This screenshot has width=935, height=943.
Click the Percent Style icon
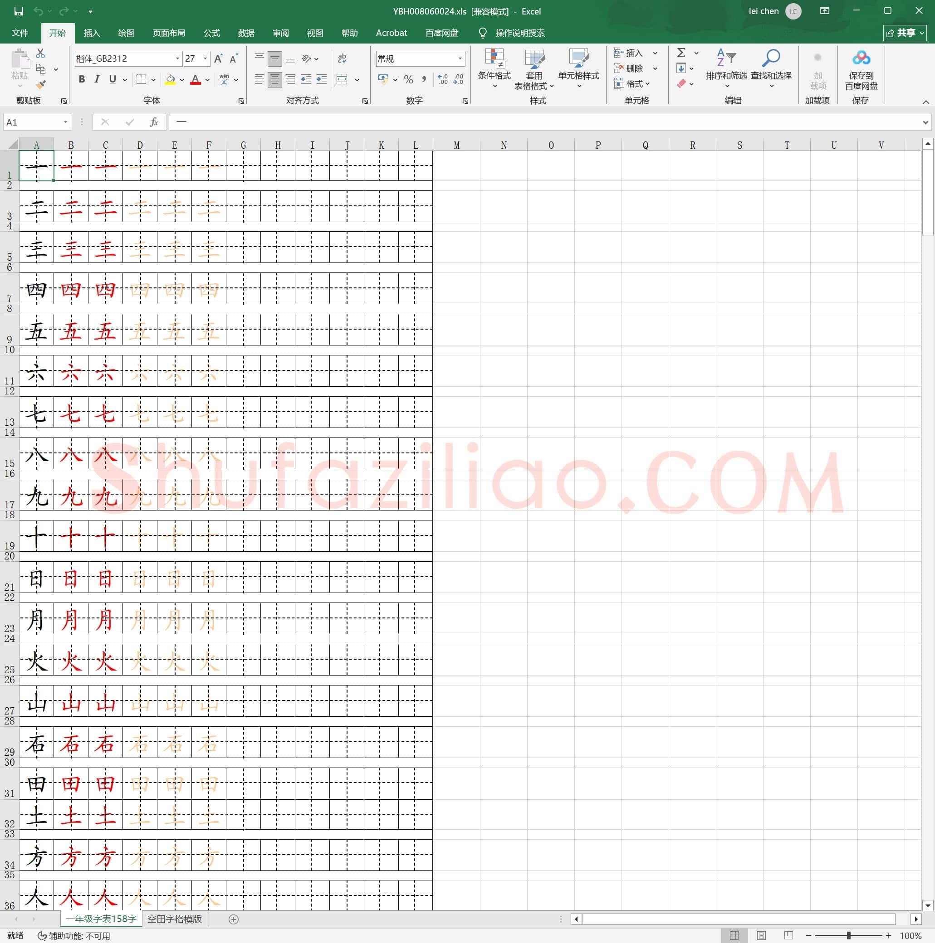(x=409, y=79)
